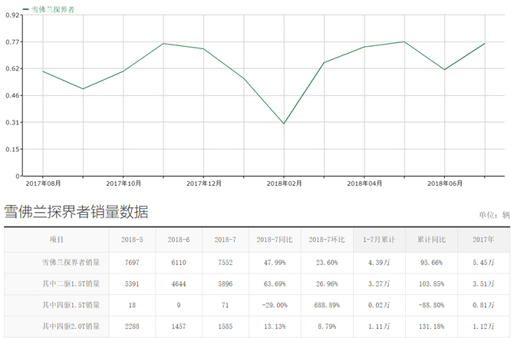Toggle the 雪佛兰探界者 series in chart legend
Image resolution: width=511 pixels, height=338 pixels.
tap(49, 9)
